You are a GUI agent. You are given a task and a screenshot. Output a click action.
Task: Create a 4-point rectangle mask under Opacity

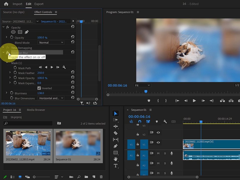click(x=20, y=32)
